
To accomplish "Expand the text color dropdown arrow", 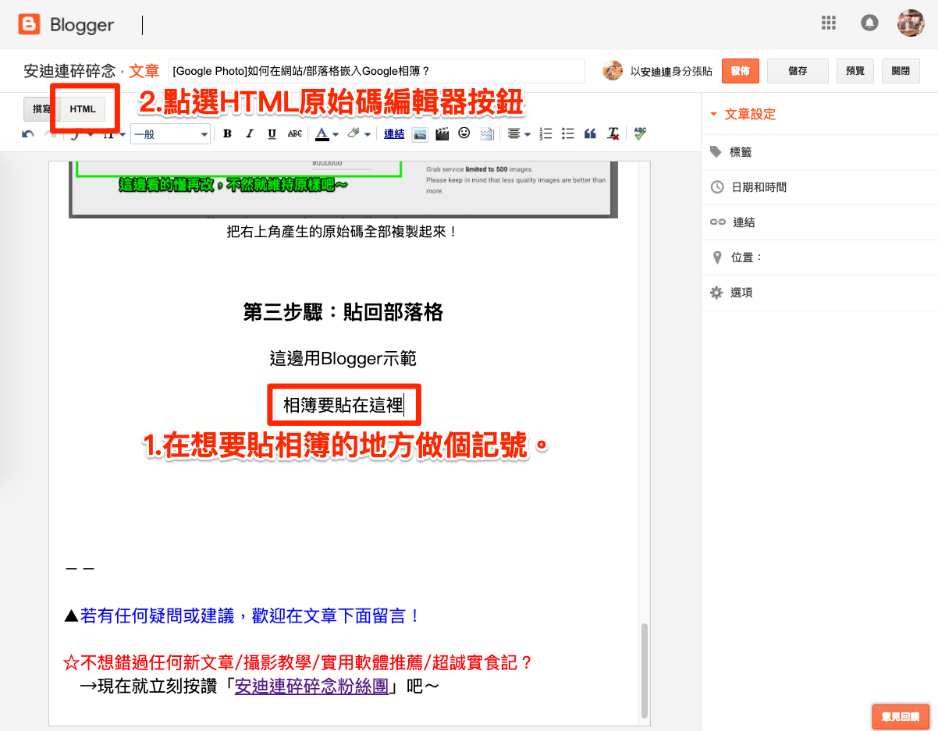I will [335, 135].
